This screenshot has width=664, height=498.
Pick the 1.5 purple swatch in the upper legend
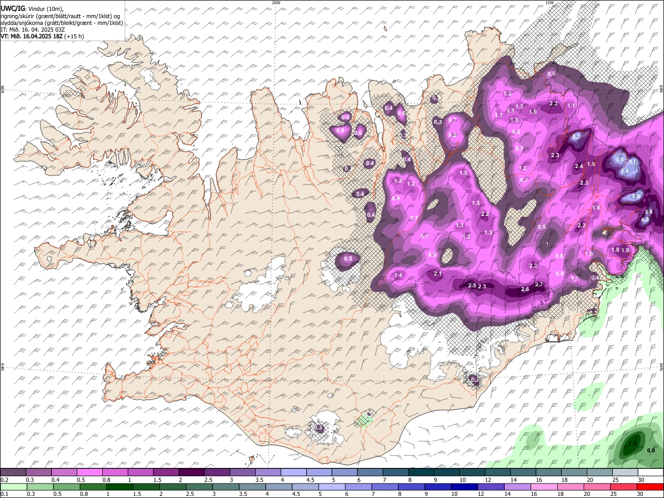click(165, 473)
